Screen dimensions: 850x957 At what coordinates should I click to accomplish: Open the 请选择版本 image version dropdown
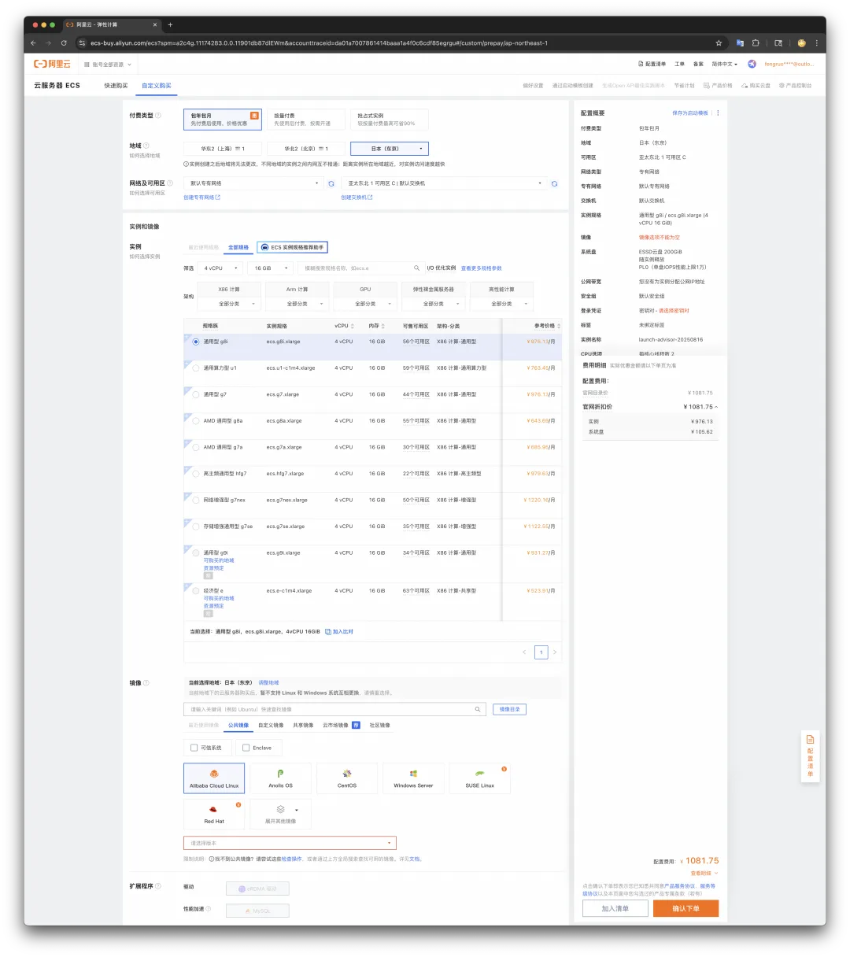point(290,843)
